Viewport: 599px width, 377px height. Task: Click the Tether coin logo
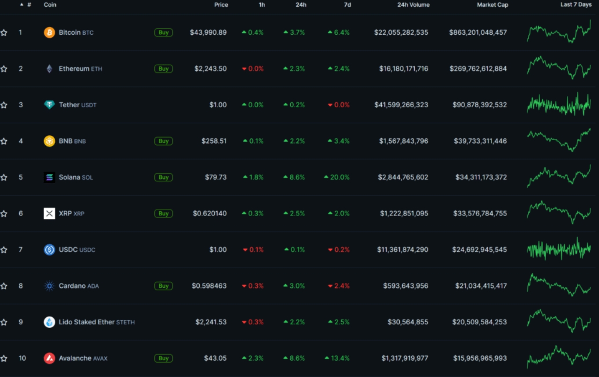pos(49,105)
